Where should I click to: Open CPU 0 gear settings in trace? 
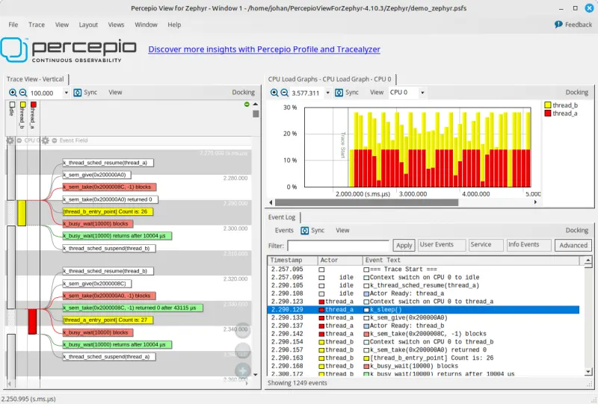tap(10, 140)
